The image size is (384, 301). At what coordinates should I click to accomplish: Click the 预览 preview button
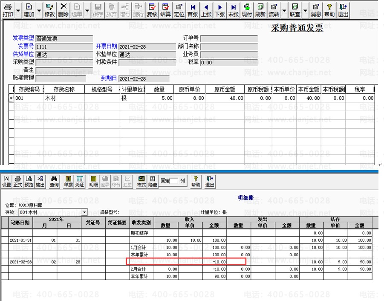[29, 182]
